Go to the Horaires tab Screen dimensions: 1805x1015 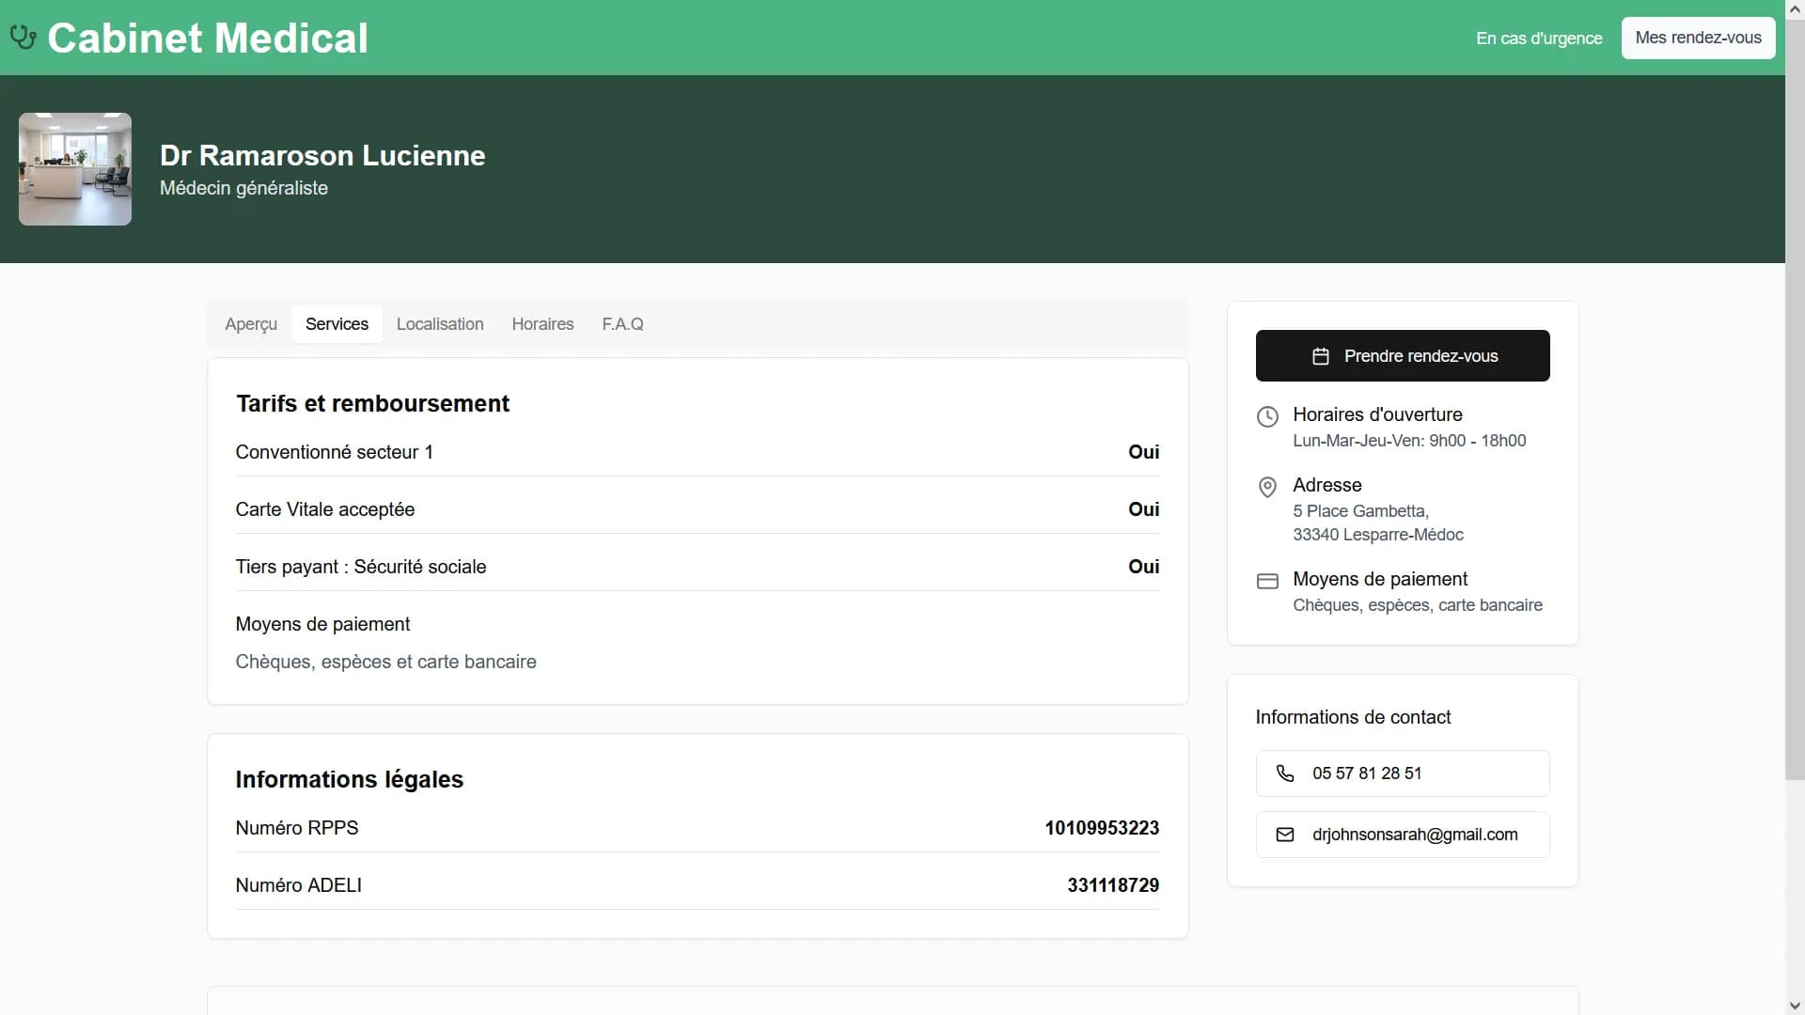pos(542,324)
